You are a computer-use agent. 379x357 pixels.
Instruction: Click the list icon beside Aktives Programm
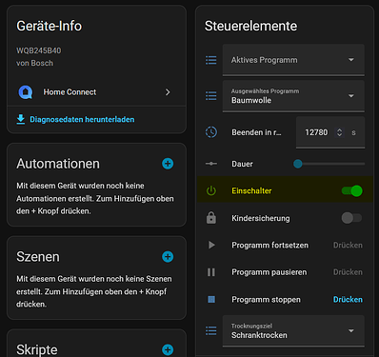pos(211,60)
